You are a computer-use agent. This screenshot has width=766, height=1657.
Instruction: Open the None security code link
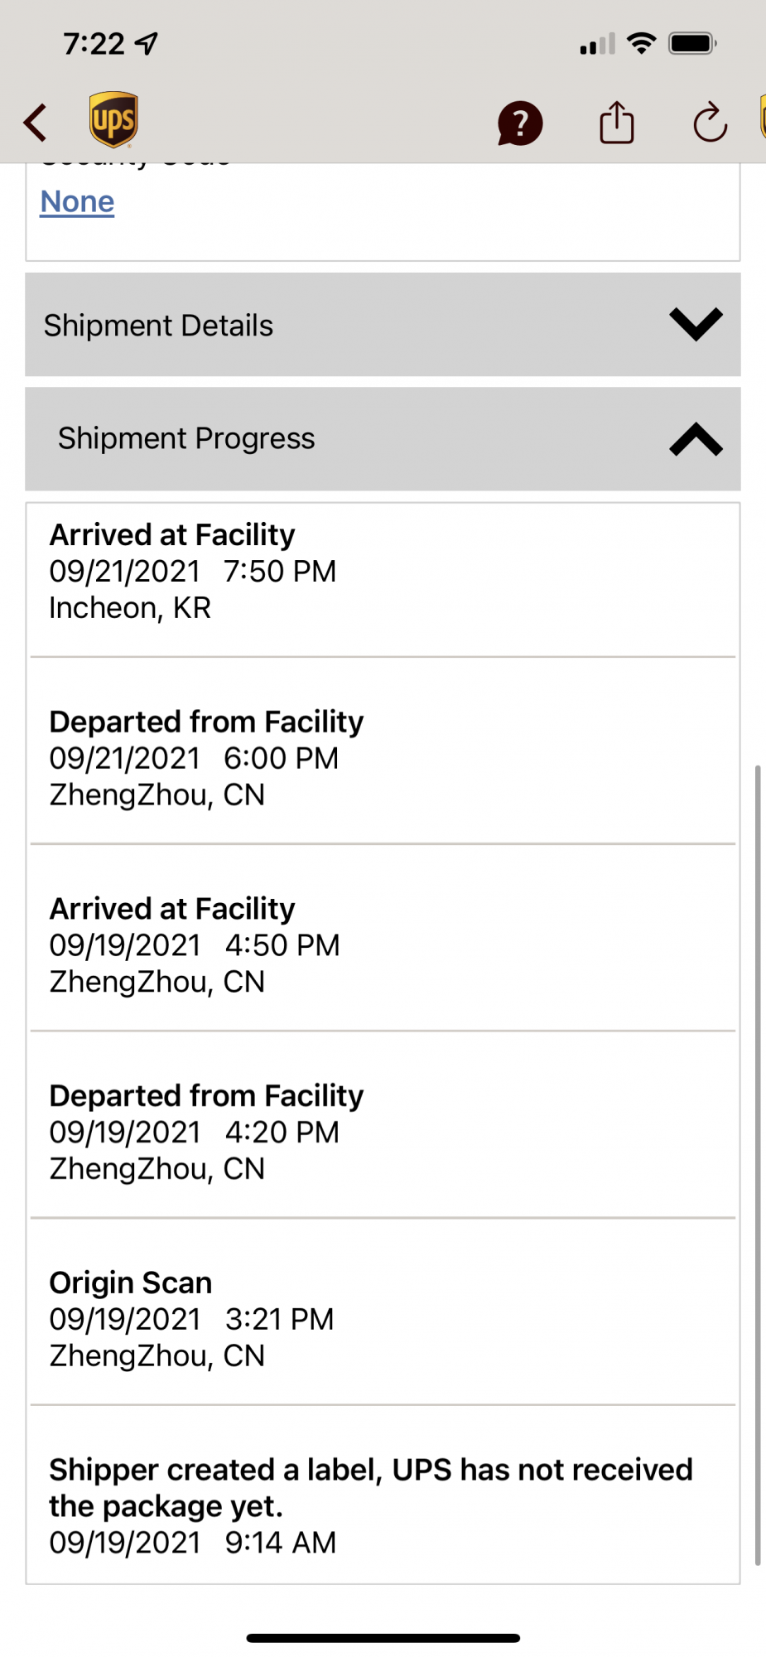(x=77, y=201)
